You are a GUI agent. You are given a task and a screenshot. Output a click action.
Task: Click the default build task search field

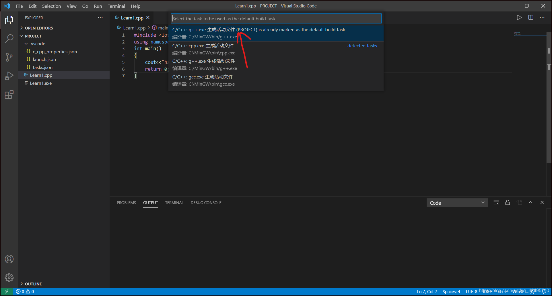click(x=276, y=19)
